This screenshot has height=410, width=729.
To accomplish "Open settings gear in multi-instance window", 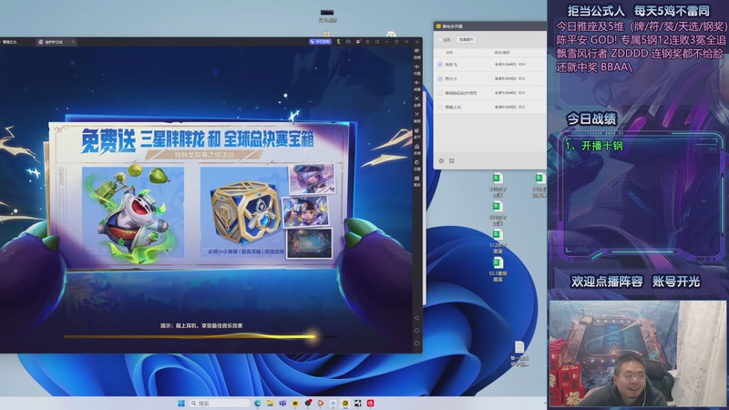I will 441,161.
